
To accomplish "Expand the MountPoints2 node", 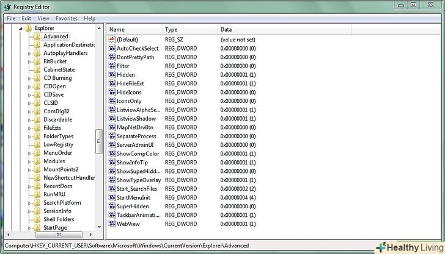I will click(29, 170).
